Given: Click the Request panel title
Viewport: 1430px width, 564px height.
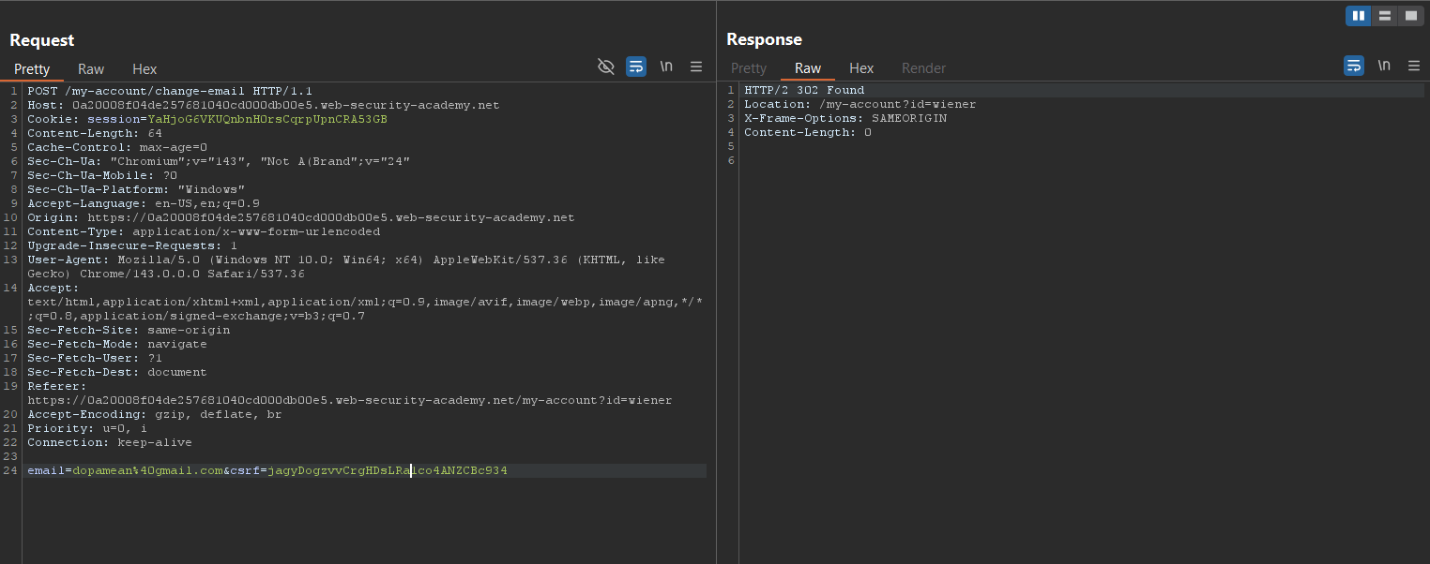Looking at the screenshot, I should [x=41, y=40].
